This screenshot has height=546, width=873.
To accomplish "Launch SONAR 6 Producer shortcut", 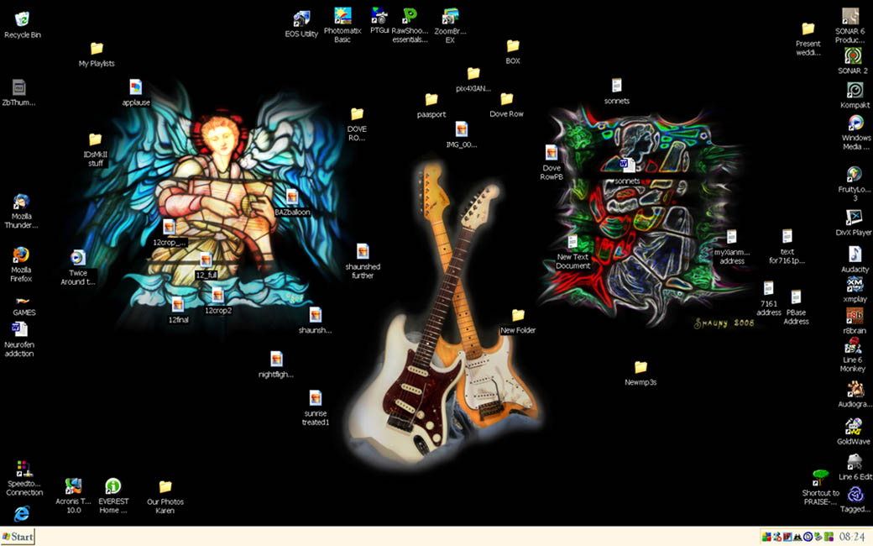I will click(850, 16).
